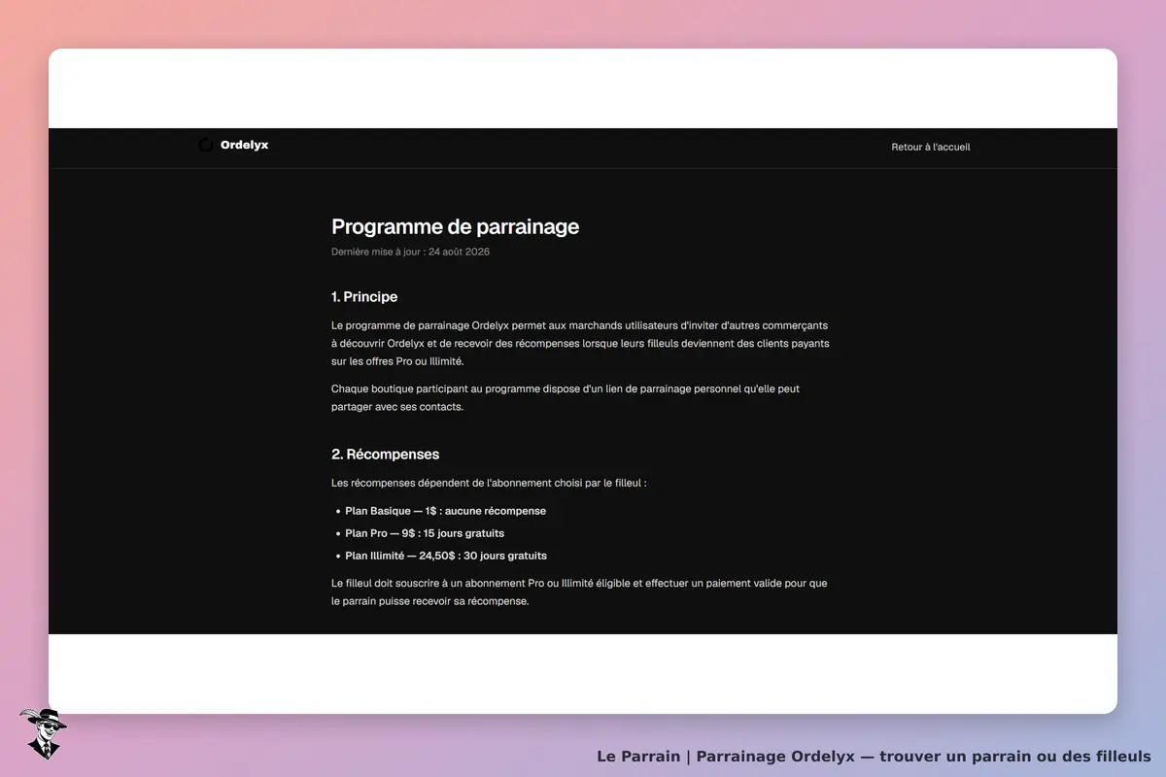Screen dimensions: 1166x777
Task: Click the Plan Pro — 9$ bullet
Action: 425,533
